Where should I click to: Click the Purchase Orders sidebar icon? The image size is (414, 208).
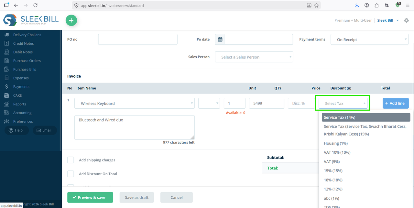tap(6, 60)
